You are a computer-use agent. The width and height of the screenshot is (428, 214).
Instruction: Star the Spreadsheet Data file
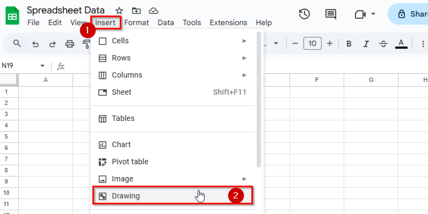point(119,11)
